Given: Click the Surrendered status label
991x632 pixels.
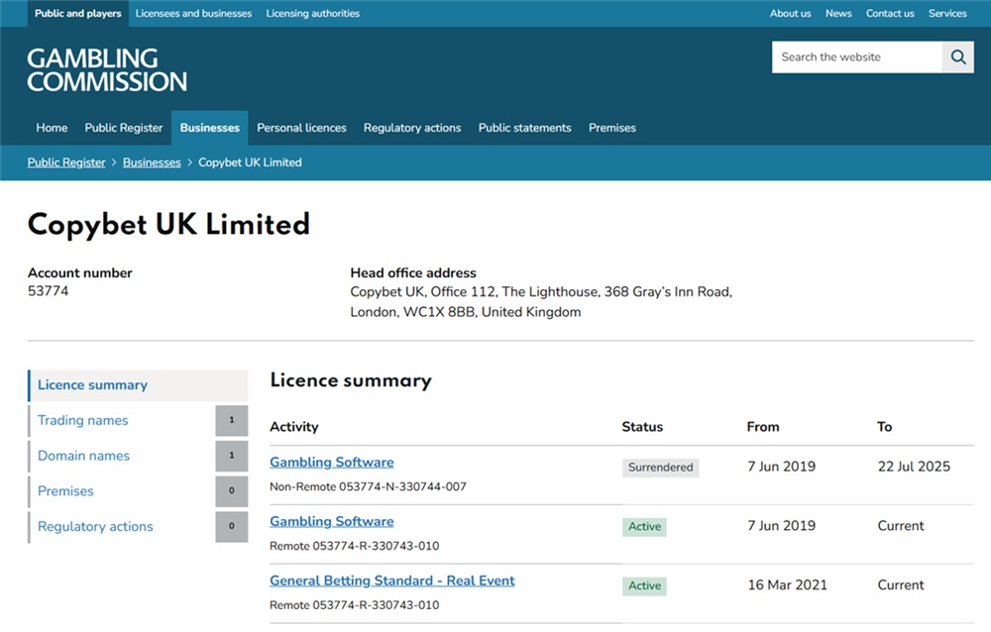Looking at the screenshot, I should click(660, 468).
